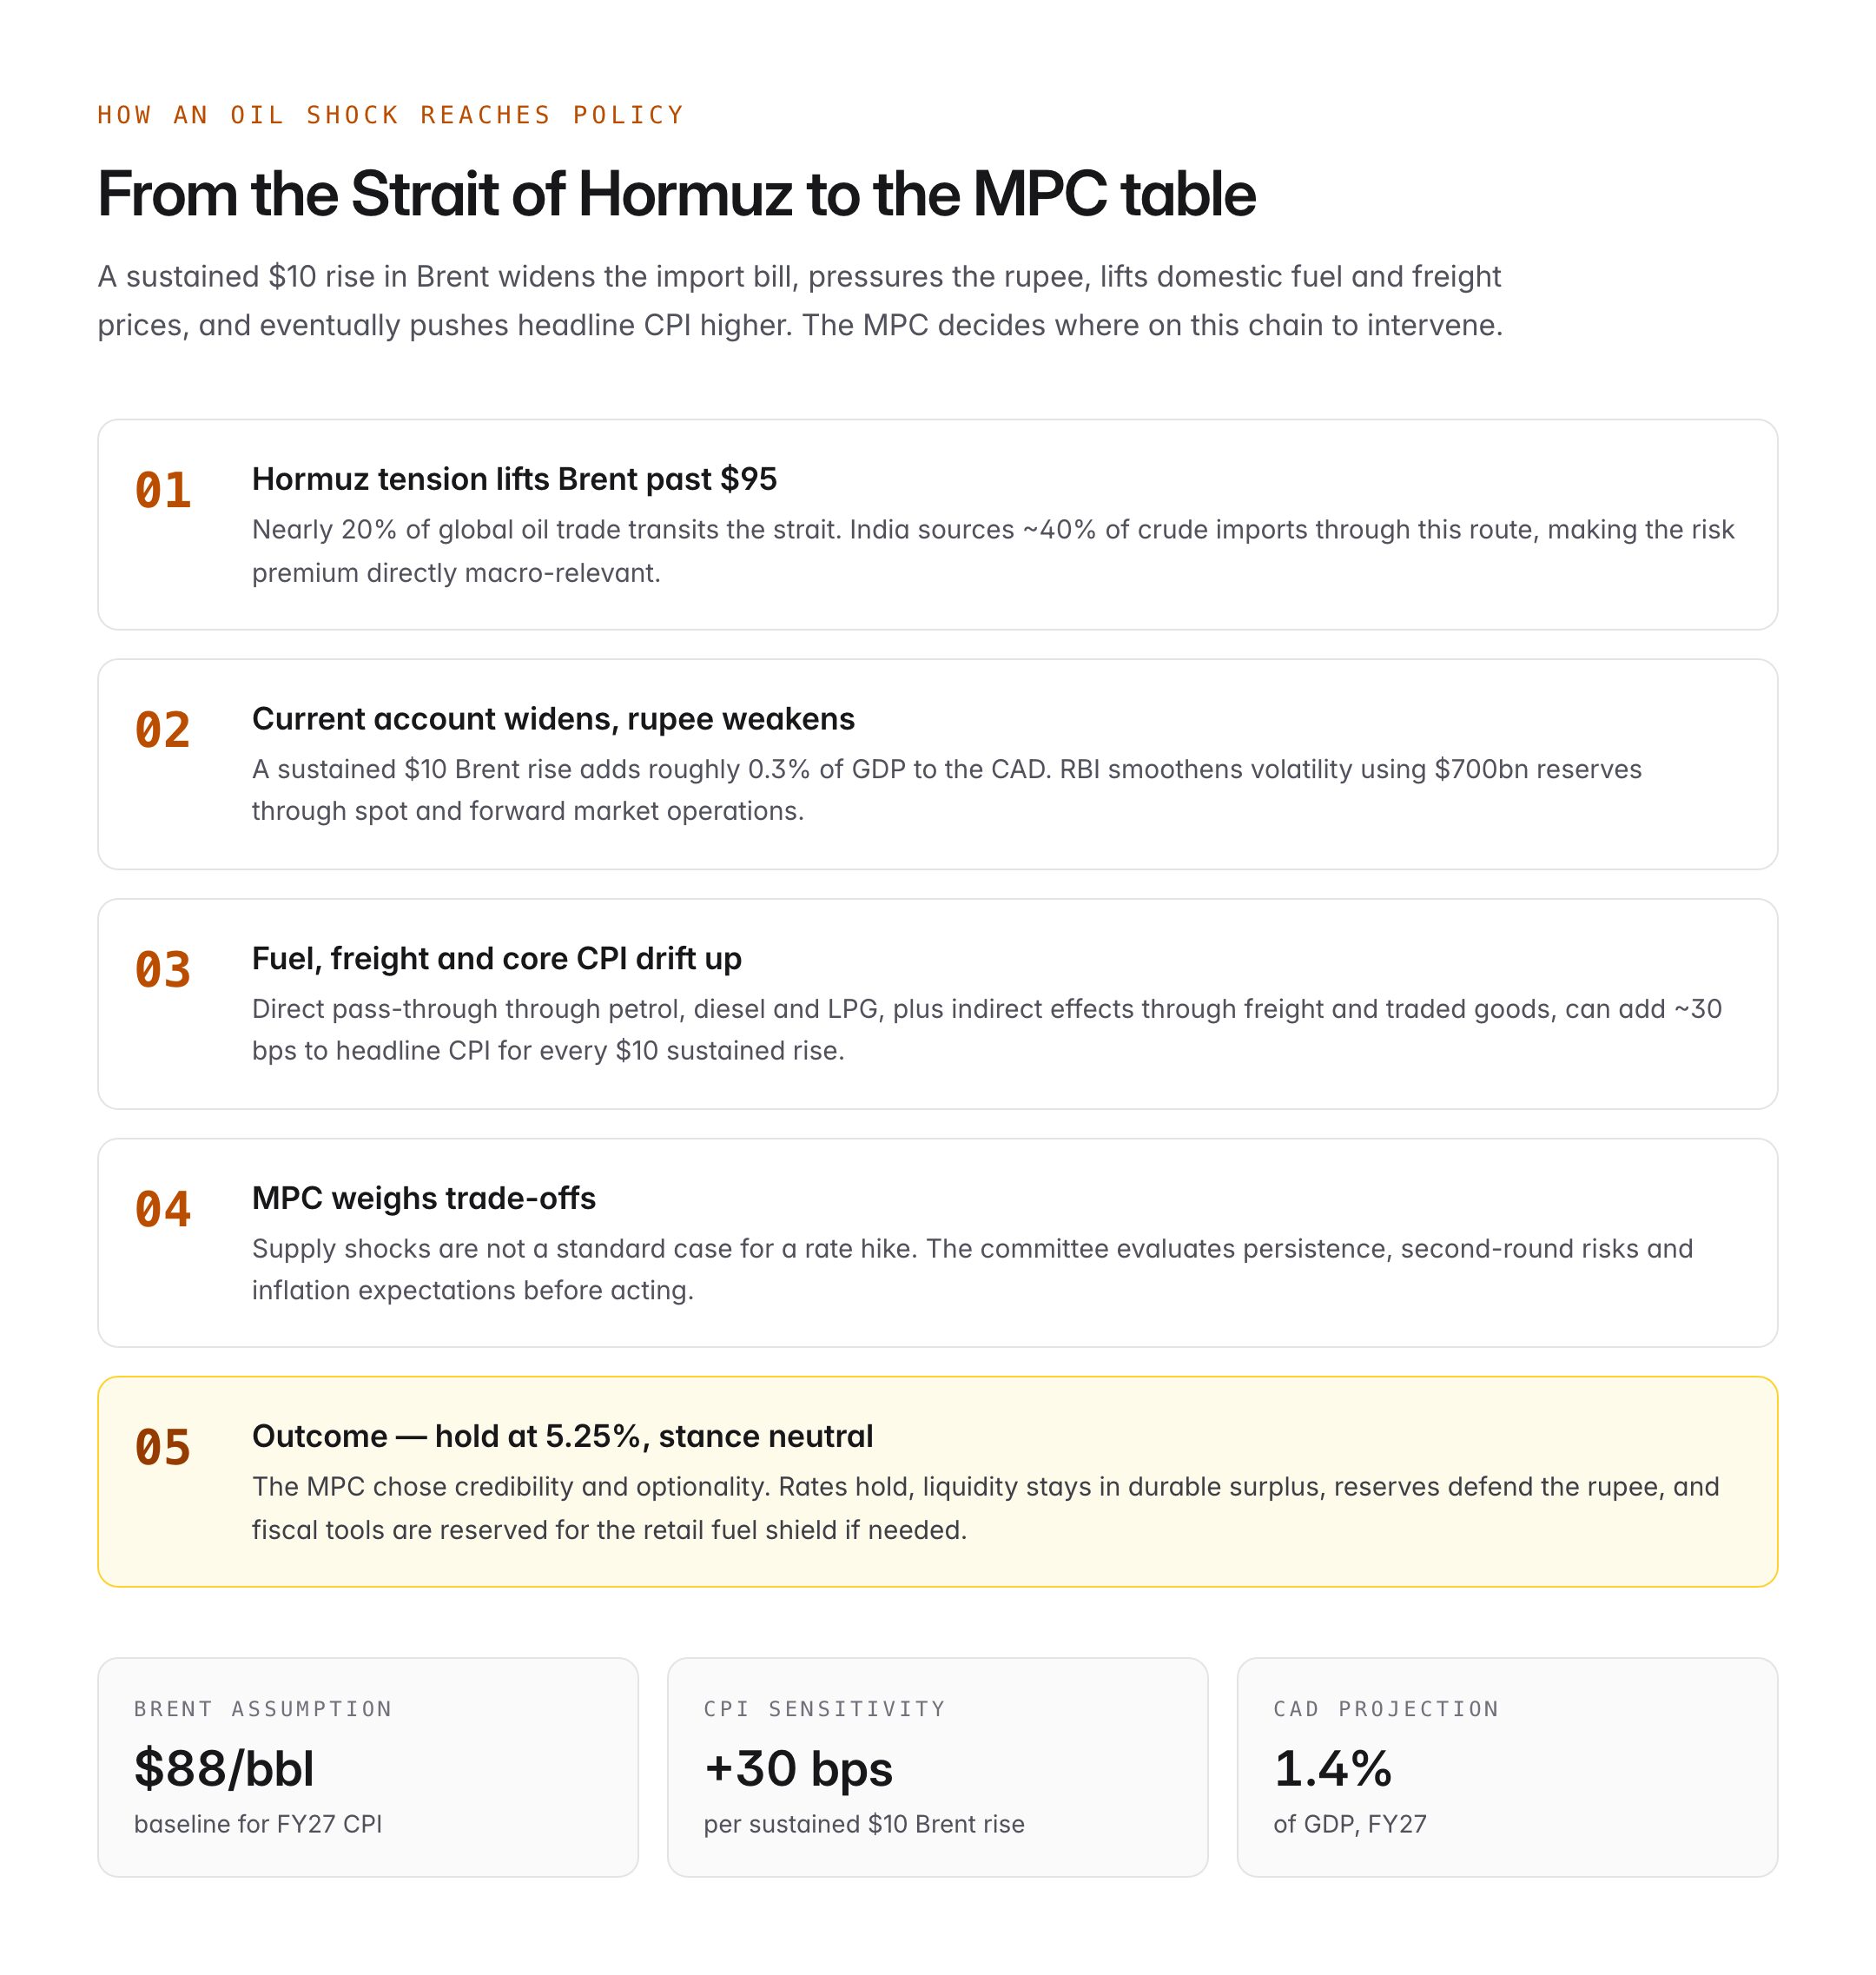Click the intro paragraph under the title

(x=799, y=301)
